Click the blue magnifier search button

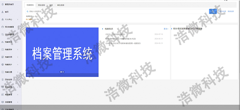point(213,11)
